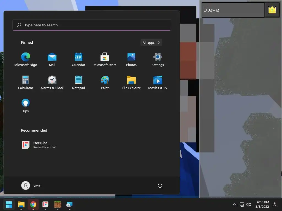
Task: Click the crown icon beside Steve
Action: (x=272, y=10)
